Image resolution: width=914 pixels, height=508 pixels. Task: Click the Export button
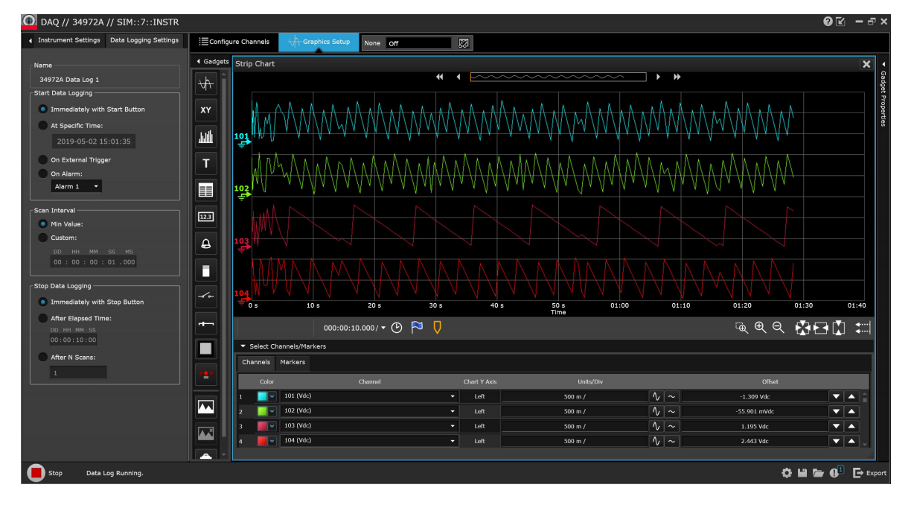869,473
